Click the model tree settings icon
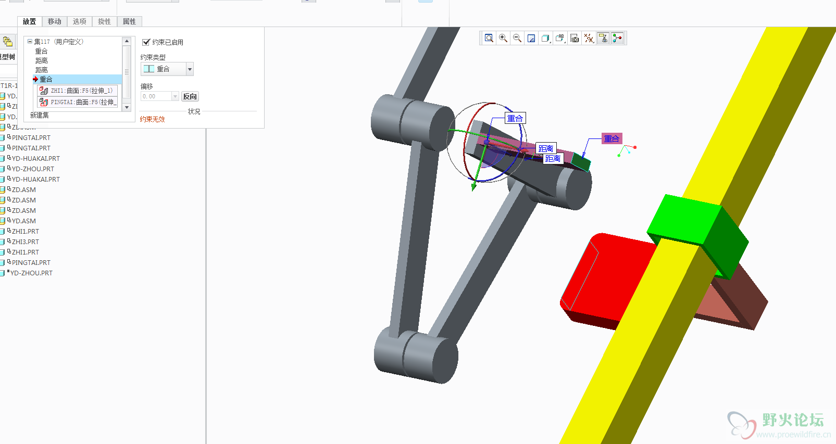Viewport: 836px width, 444px height. coord(7,41)
